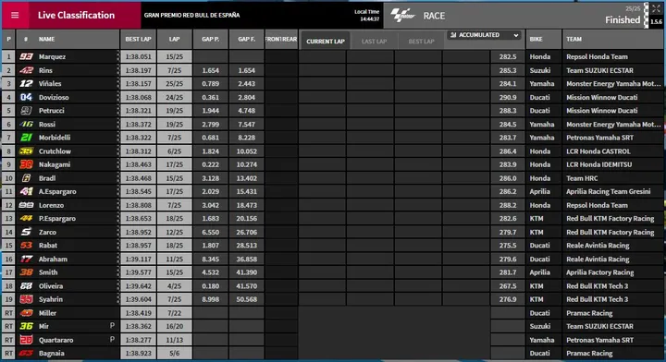This screenshot has height=362, width=666.
Task: Sort by GAP P. column header
Action: tap(210, 39)
